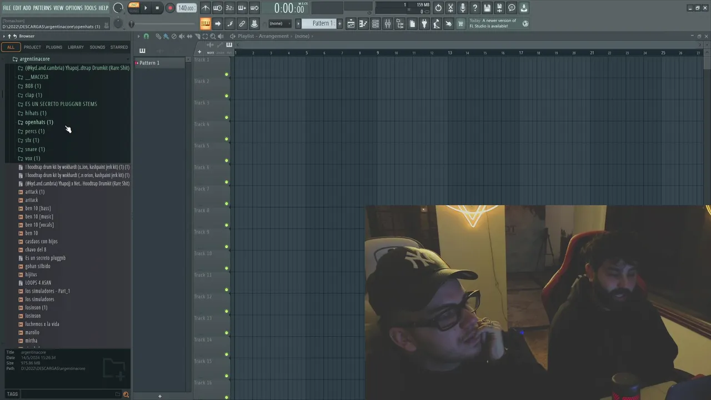Expand the hihats (1) folder
This screenshot has width=711, height=400.
pos(36,113)
